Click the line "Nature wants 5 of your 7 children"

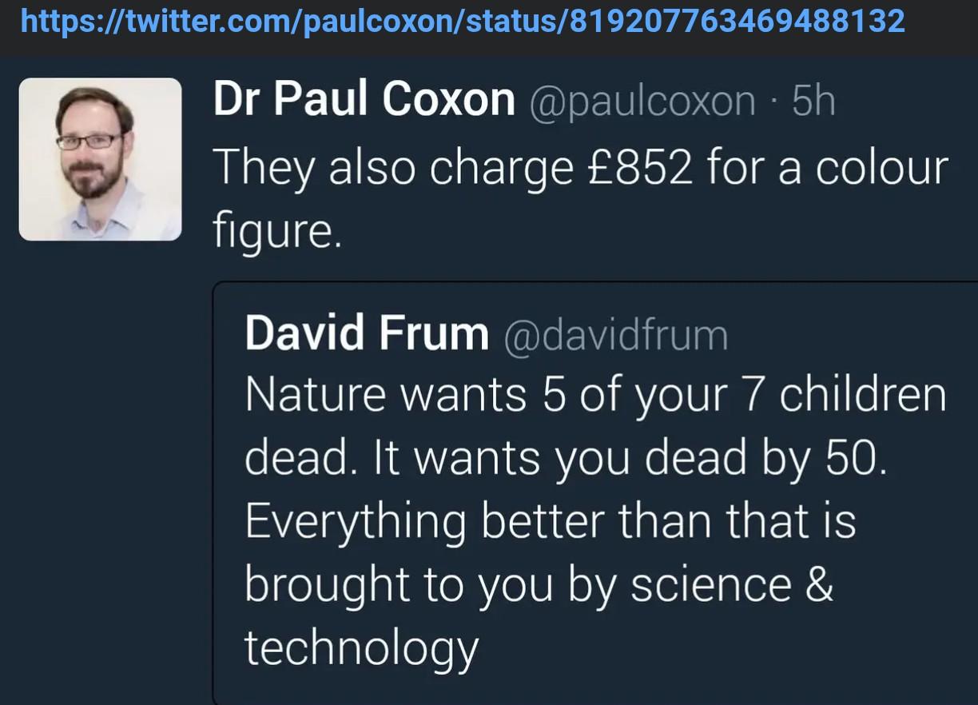[x=595, y=396]
